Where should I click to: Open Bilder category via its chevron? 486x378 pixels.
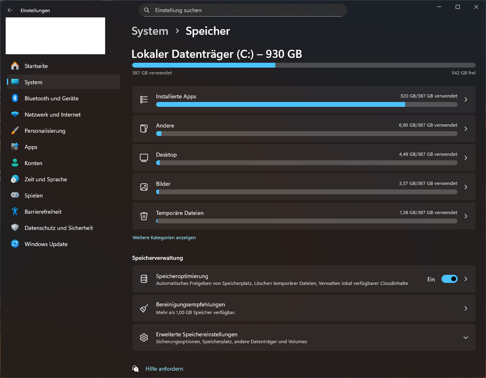(x=466, y=187)
